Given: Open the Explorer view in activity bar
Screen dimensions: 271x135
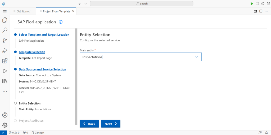Looking at the screenshot, I should point(4,20).
